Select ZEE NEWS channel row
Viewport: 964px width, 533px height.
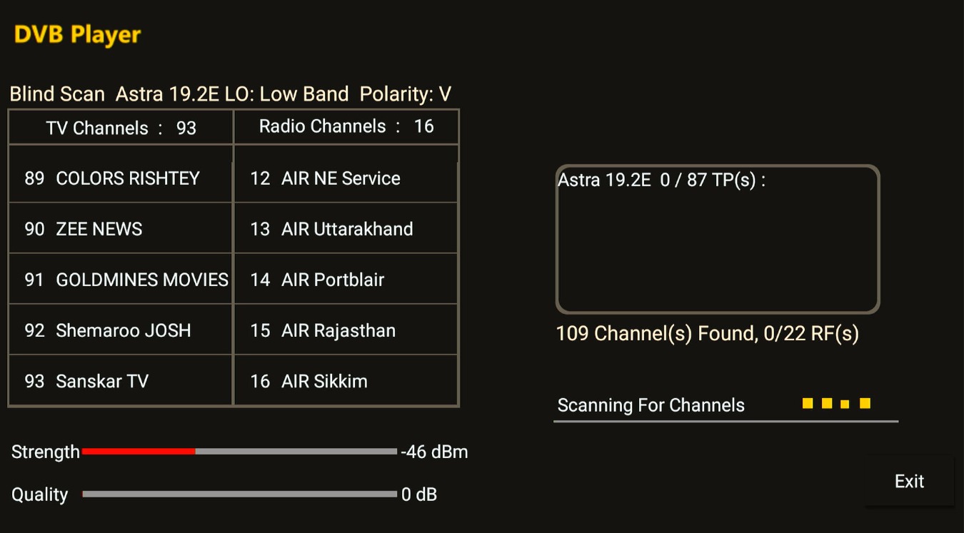point(121,229)
